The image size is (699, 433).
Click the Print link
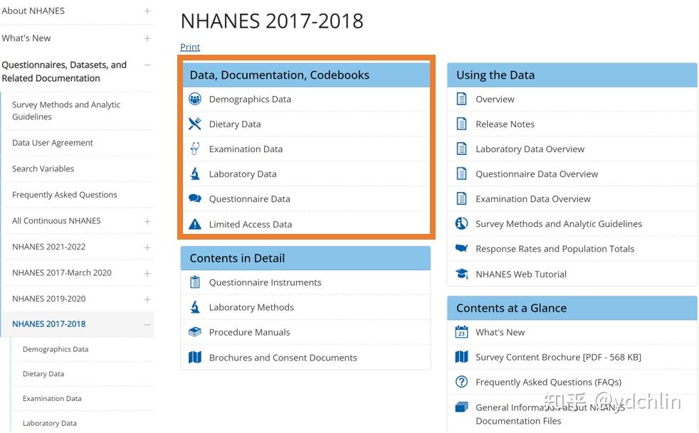coord(190,47)
